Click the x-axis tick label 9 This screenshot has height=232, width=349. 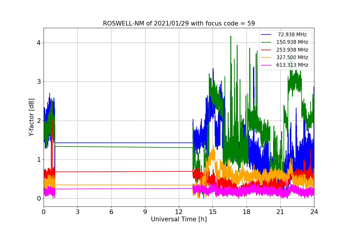145,212
